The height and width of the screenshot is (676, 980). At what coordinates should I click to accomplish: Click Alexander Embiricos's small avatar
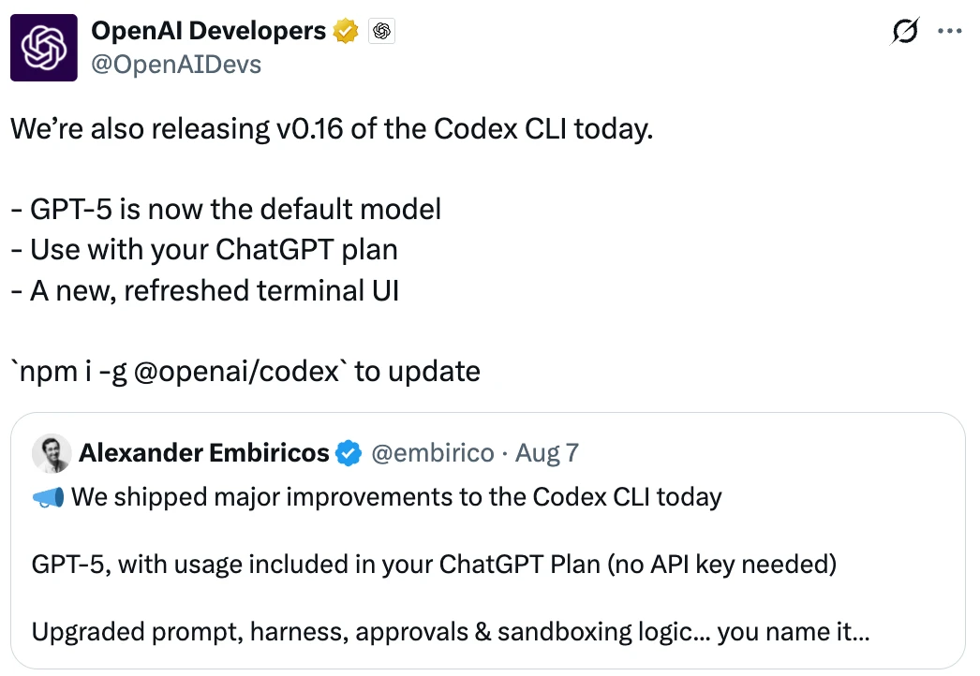click(52, 454)
